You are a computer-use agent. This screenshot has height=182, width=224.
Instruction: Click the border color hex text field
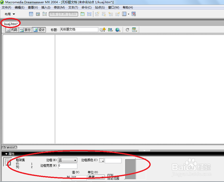click(x=113, y=160)
